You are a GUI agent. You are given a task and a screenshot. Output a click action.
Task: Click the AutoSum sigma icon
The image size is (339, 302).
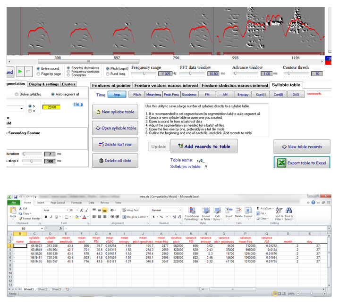point(258,208)
